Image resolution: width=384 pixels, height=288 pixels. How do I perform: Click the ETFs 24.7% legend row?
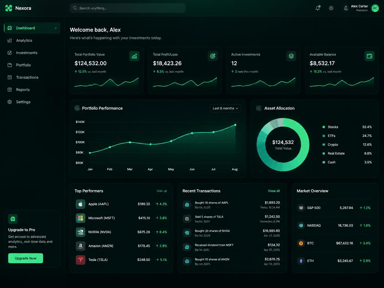(x=347, y=136)
